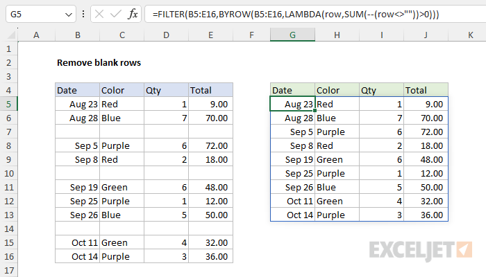Click the blank cell C10
This screenshot has width=486, height=277.
pos(121,173)
